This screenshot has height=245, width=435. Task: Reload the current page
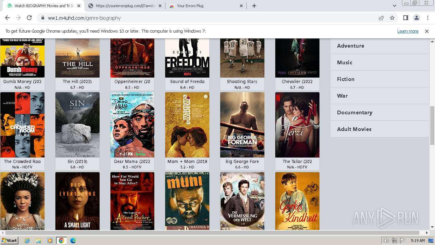(29, 18)
